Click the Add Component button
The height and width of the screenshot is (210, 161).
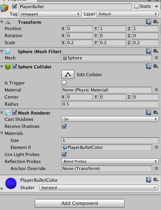click(x=80, y=203)
